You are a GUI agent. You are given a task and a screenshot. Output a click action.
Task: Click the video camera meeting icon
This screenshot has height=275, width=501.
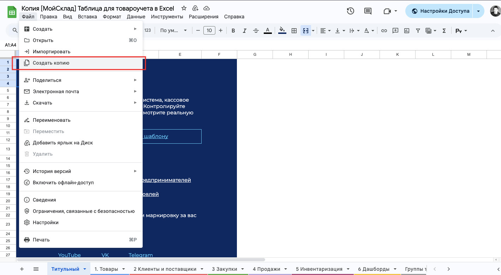(387, 11)
